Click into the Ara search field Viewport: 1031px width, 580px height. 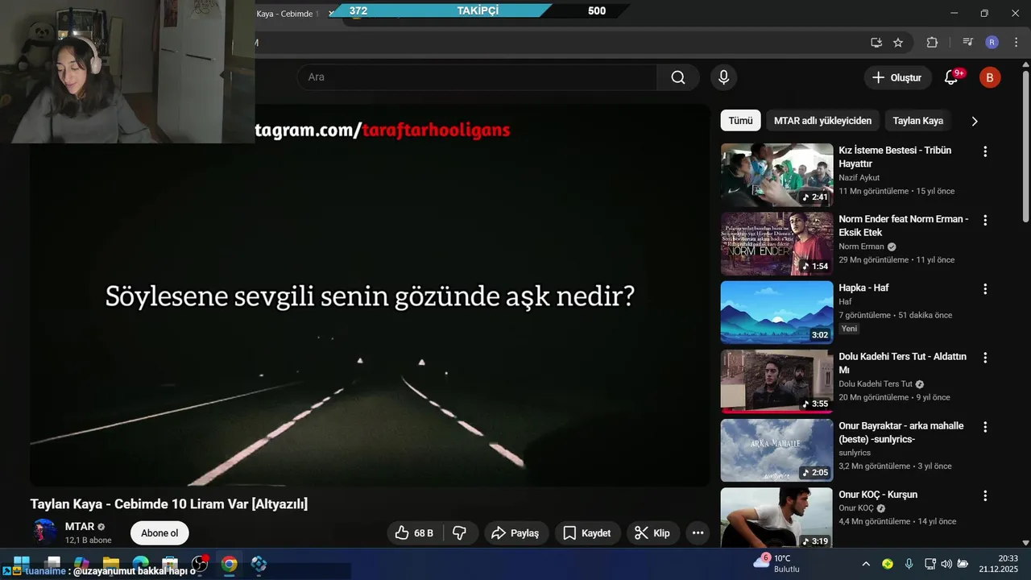point(477,77)
